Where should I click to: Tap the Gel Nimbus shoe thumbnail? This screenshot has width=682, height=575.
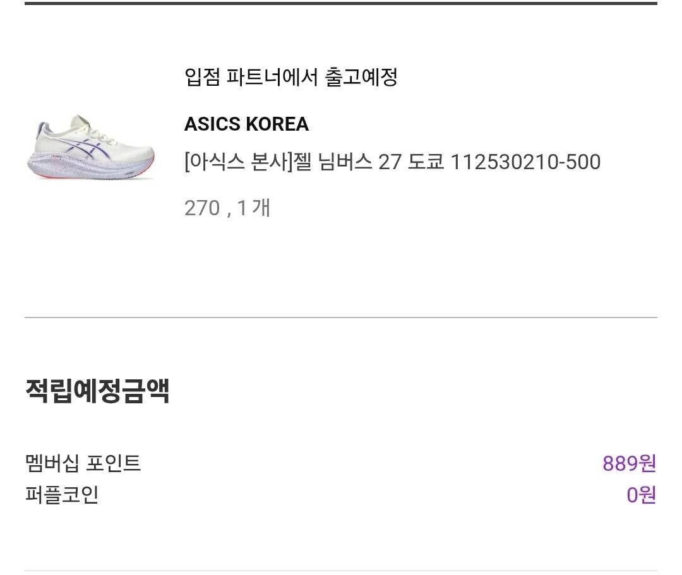pyautogui.click(x=90, y=147)
